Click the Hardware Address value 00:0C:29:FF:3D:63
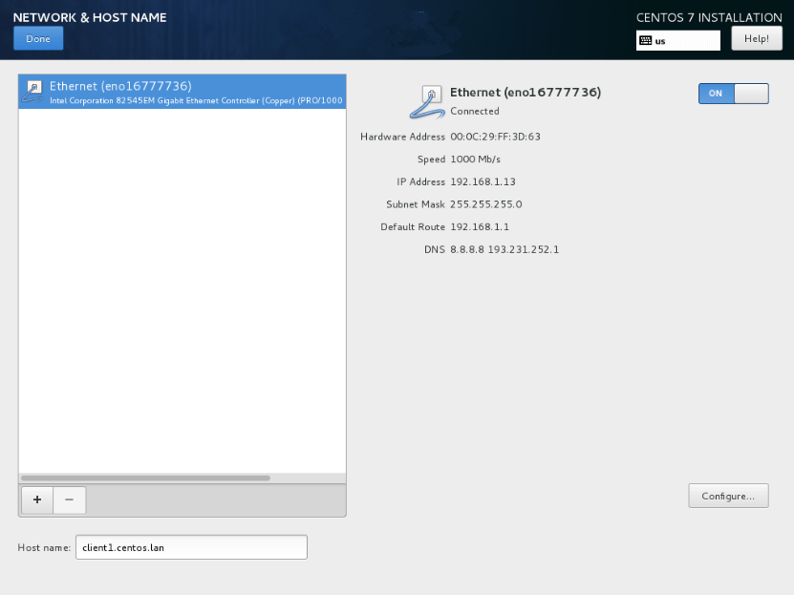The image size is (794, 595). pyautogui.click(x=498, y=137)
